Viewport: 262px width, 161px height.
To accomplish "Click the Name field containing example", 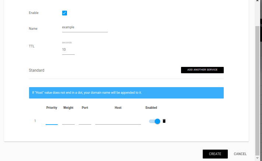I will tap(85, 28).
